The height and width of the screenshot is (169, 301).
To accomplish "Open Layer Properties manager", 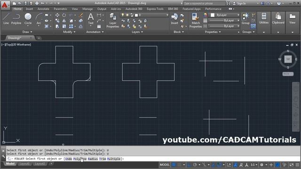I will (x=113, y=21).
